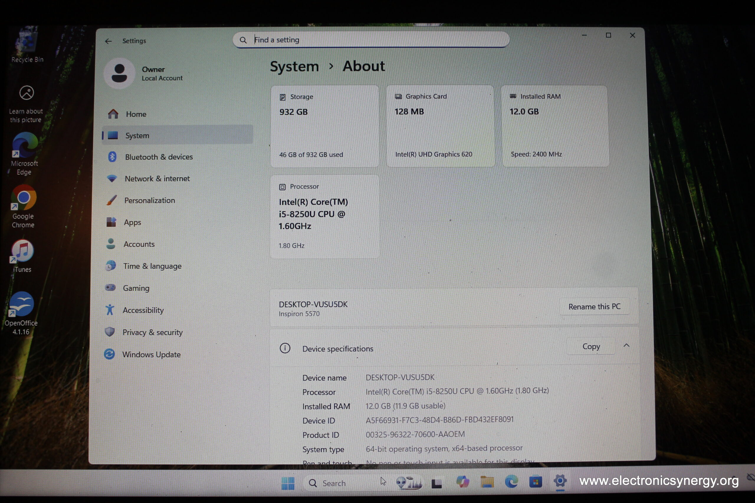Image resolution: width=755 pixels, height=503 pixels.
Task: Select Home in the Settings sidebar
Action: click(x=136, y=114)
